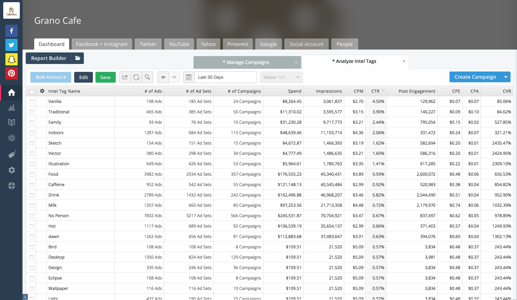Image resolution: width=517 pixels, height=300 pixels.
Task: Open the calendar date picker icon
Action: tap(189, 77)
